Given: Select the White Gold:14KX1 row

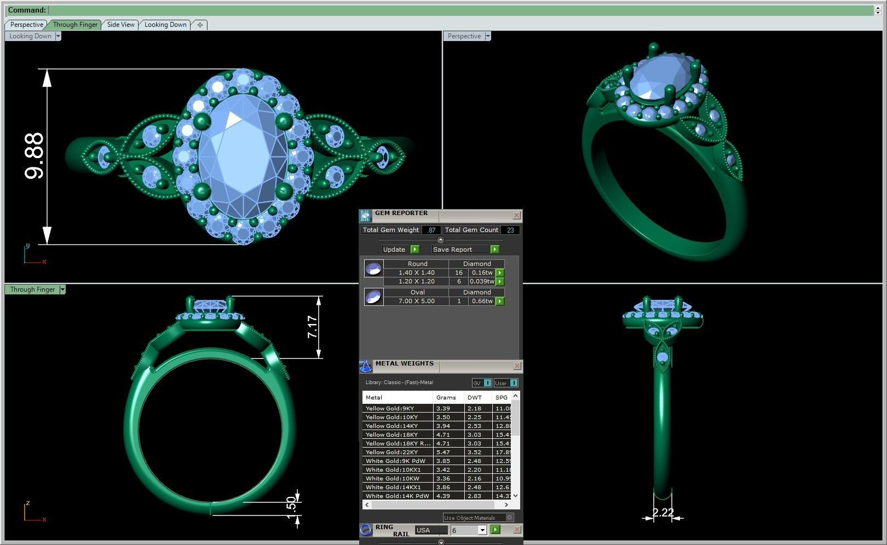Looking at the screenshot, I should 437,487.
